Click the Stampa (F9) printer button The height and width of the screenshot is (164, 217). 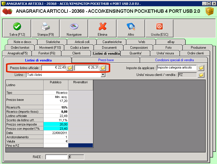click(46, 29)
